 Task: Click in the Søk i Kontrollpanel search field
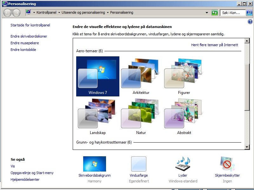pyautogui.click(x=233, y=13)
